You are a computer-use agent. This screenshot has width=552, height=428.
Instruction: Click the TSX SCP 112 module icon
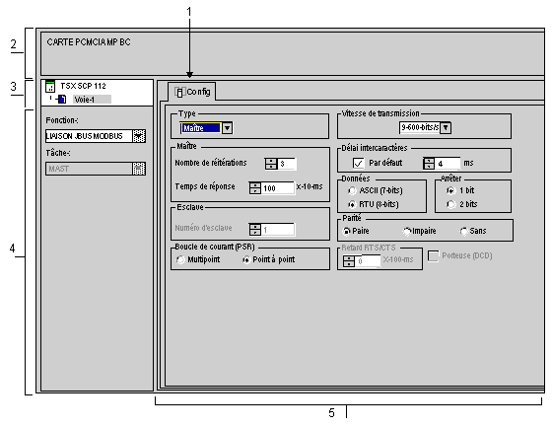50,86
